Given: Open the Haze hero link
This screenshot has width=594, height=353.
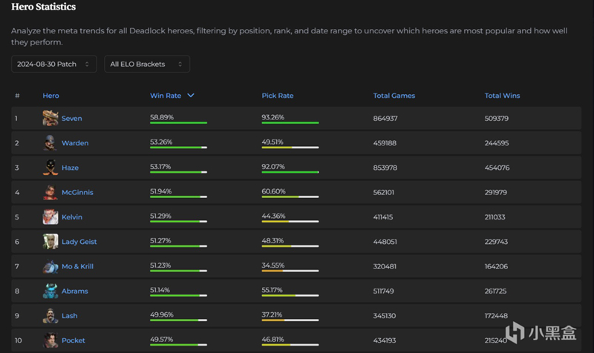Looking at the screenshot, I should coord(70,168).
